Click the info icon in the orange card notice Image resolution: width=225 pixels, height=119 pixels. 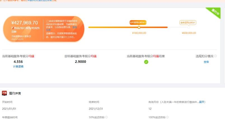click(x=47, y=21)
